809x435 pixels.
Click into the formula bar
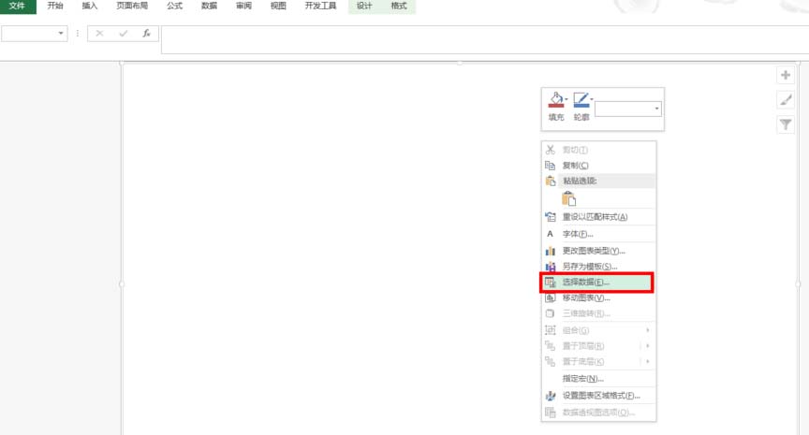485,39
